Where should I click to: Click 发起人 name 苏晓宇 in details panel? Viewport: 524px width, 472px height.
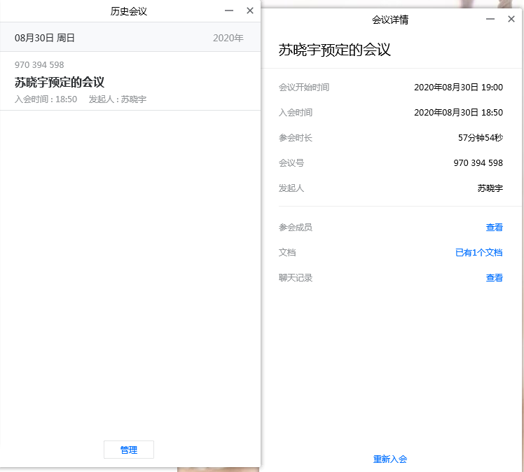point(490,188)
